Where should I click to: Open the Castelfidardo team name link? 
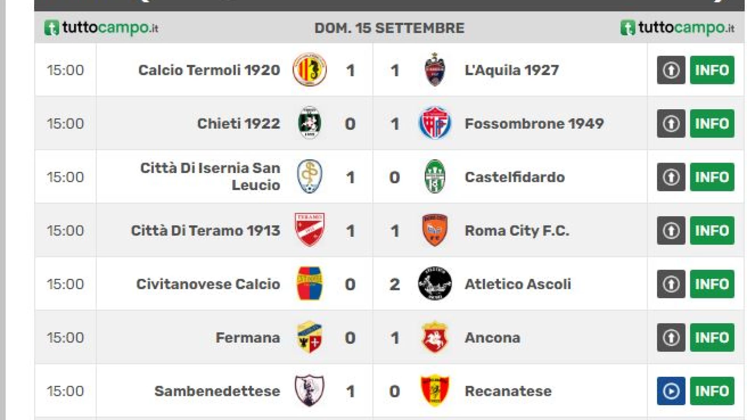pos(515,177)
